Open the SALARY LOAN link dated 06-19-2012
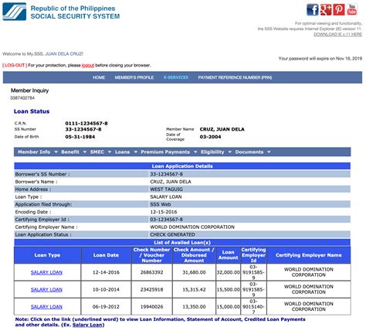The image size is (366, 331). tap(46, 307)
